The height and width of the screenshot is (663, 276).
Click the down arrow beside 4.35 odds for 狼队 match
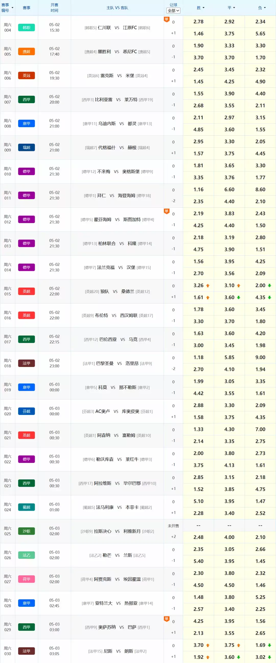tap(269, 298)
